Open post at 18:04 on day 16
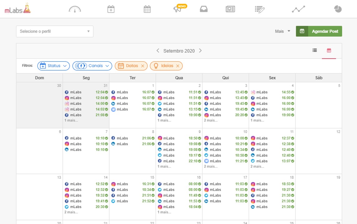 (179, 207)
